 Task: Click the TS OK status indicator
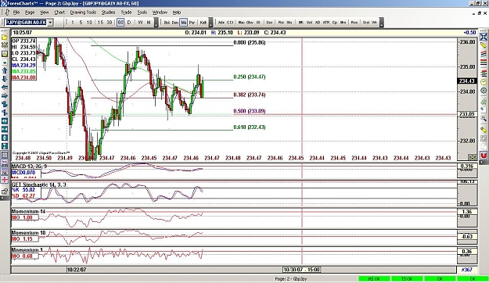coord(407,278)
